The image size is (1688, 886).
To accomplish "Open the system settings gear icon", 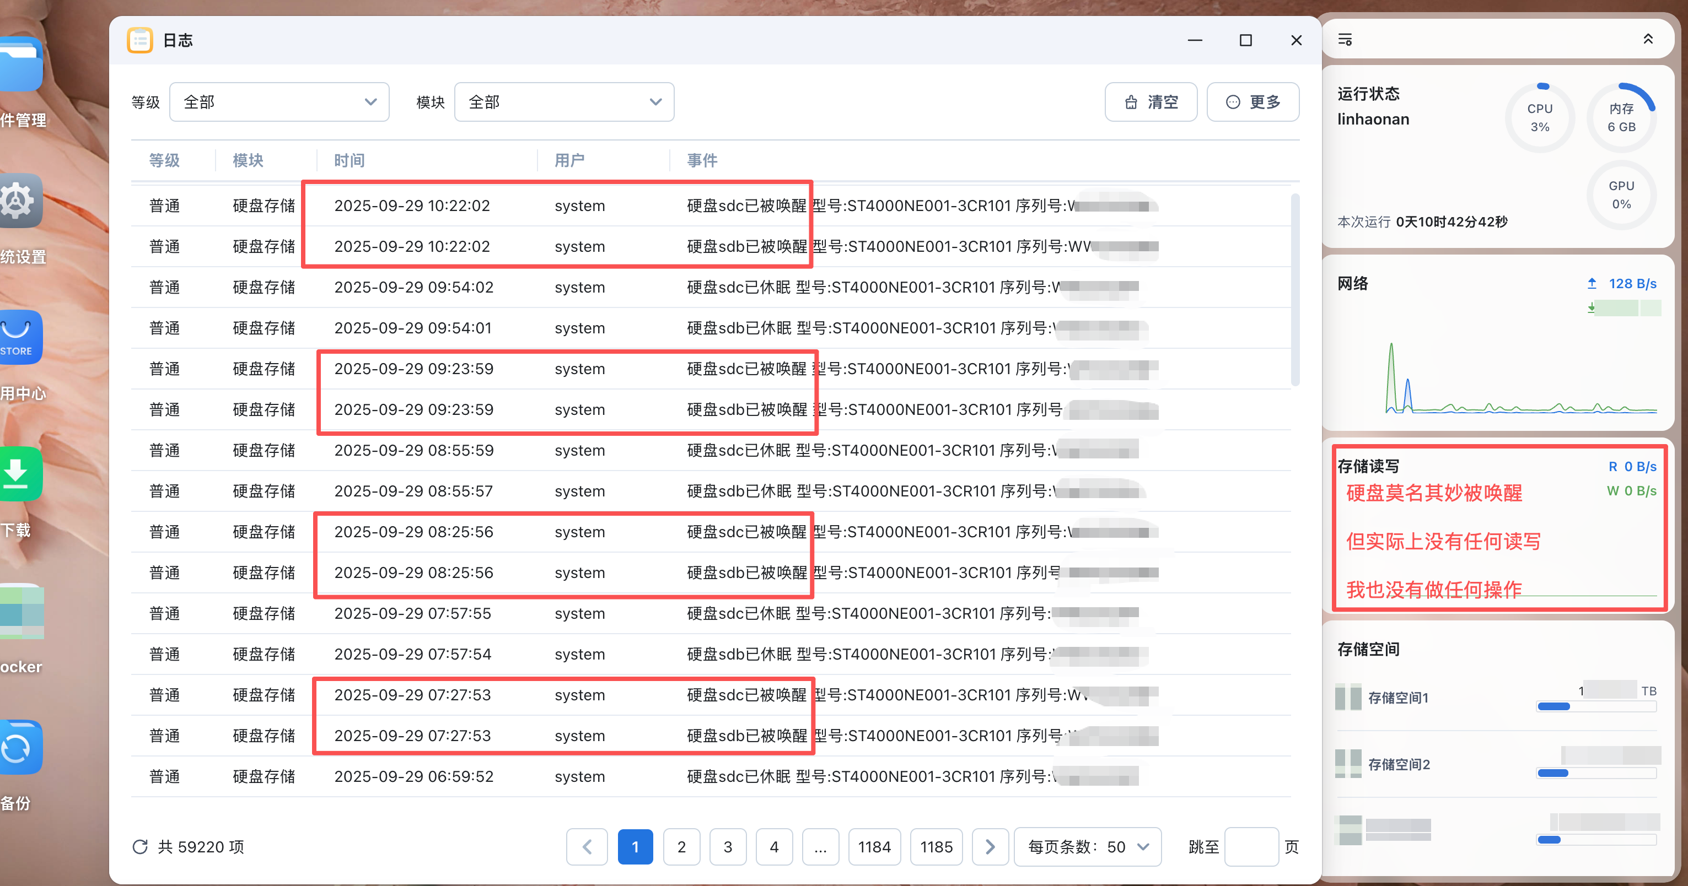I will click(x=20, y=202).
